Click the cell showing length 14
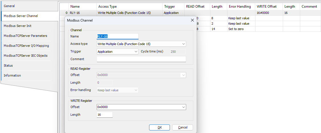 coord(219,29)
